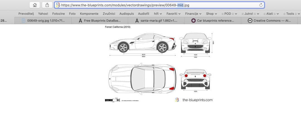Click the the-blueprints.com logo text
301x130 pixels.
click(197, 100)
